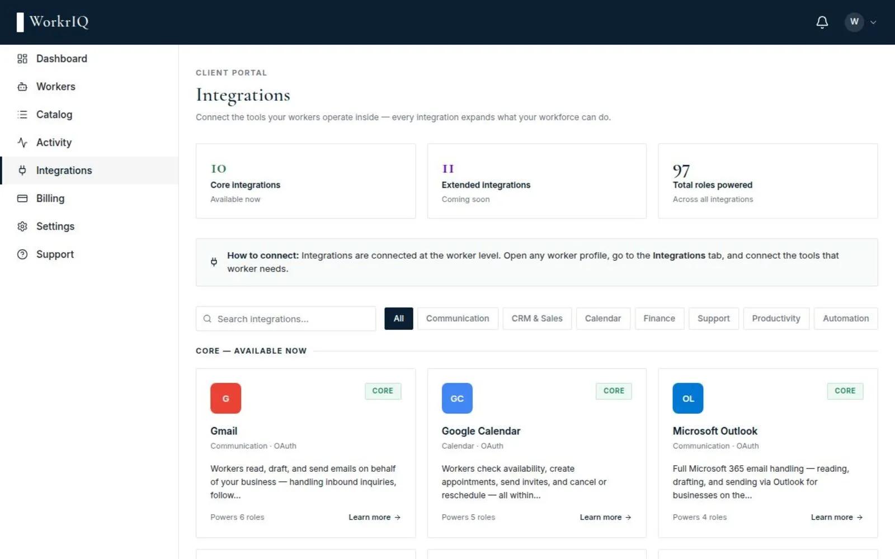
Task: Click the CORE badge on Google Calendar card
Action: (614, 391)
